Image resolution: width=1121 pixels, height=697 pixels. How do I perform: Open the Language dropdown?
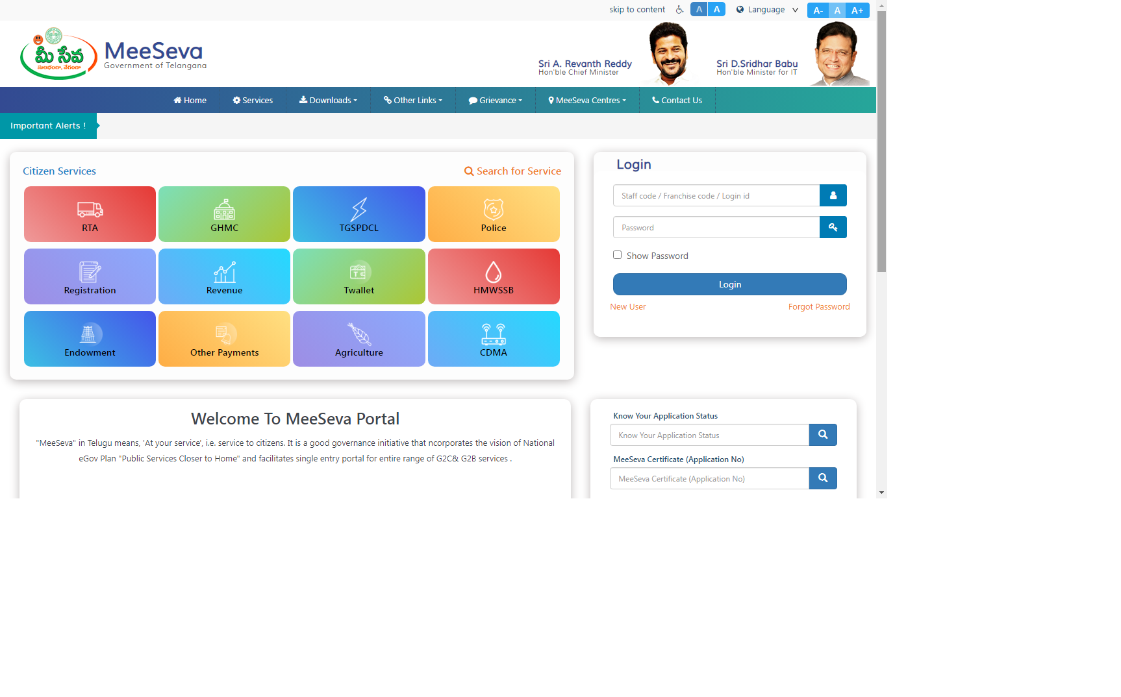coord(767,10)
